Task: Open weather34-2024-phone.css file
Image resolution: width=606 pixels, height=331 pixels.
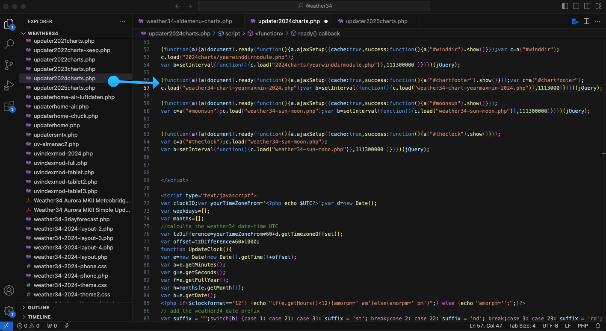Action: tap(76, 266)
